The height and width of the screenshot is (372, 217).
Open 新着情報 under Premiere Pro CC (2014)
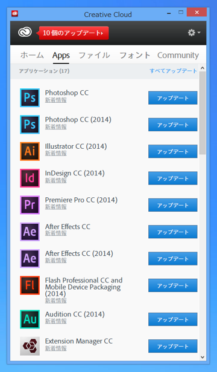point(56,207)
